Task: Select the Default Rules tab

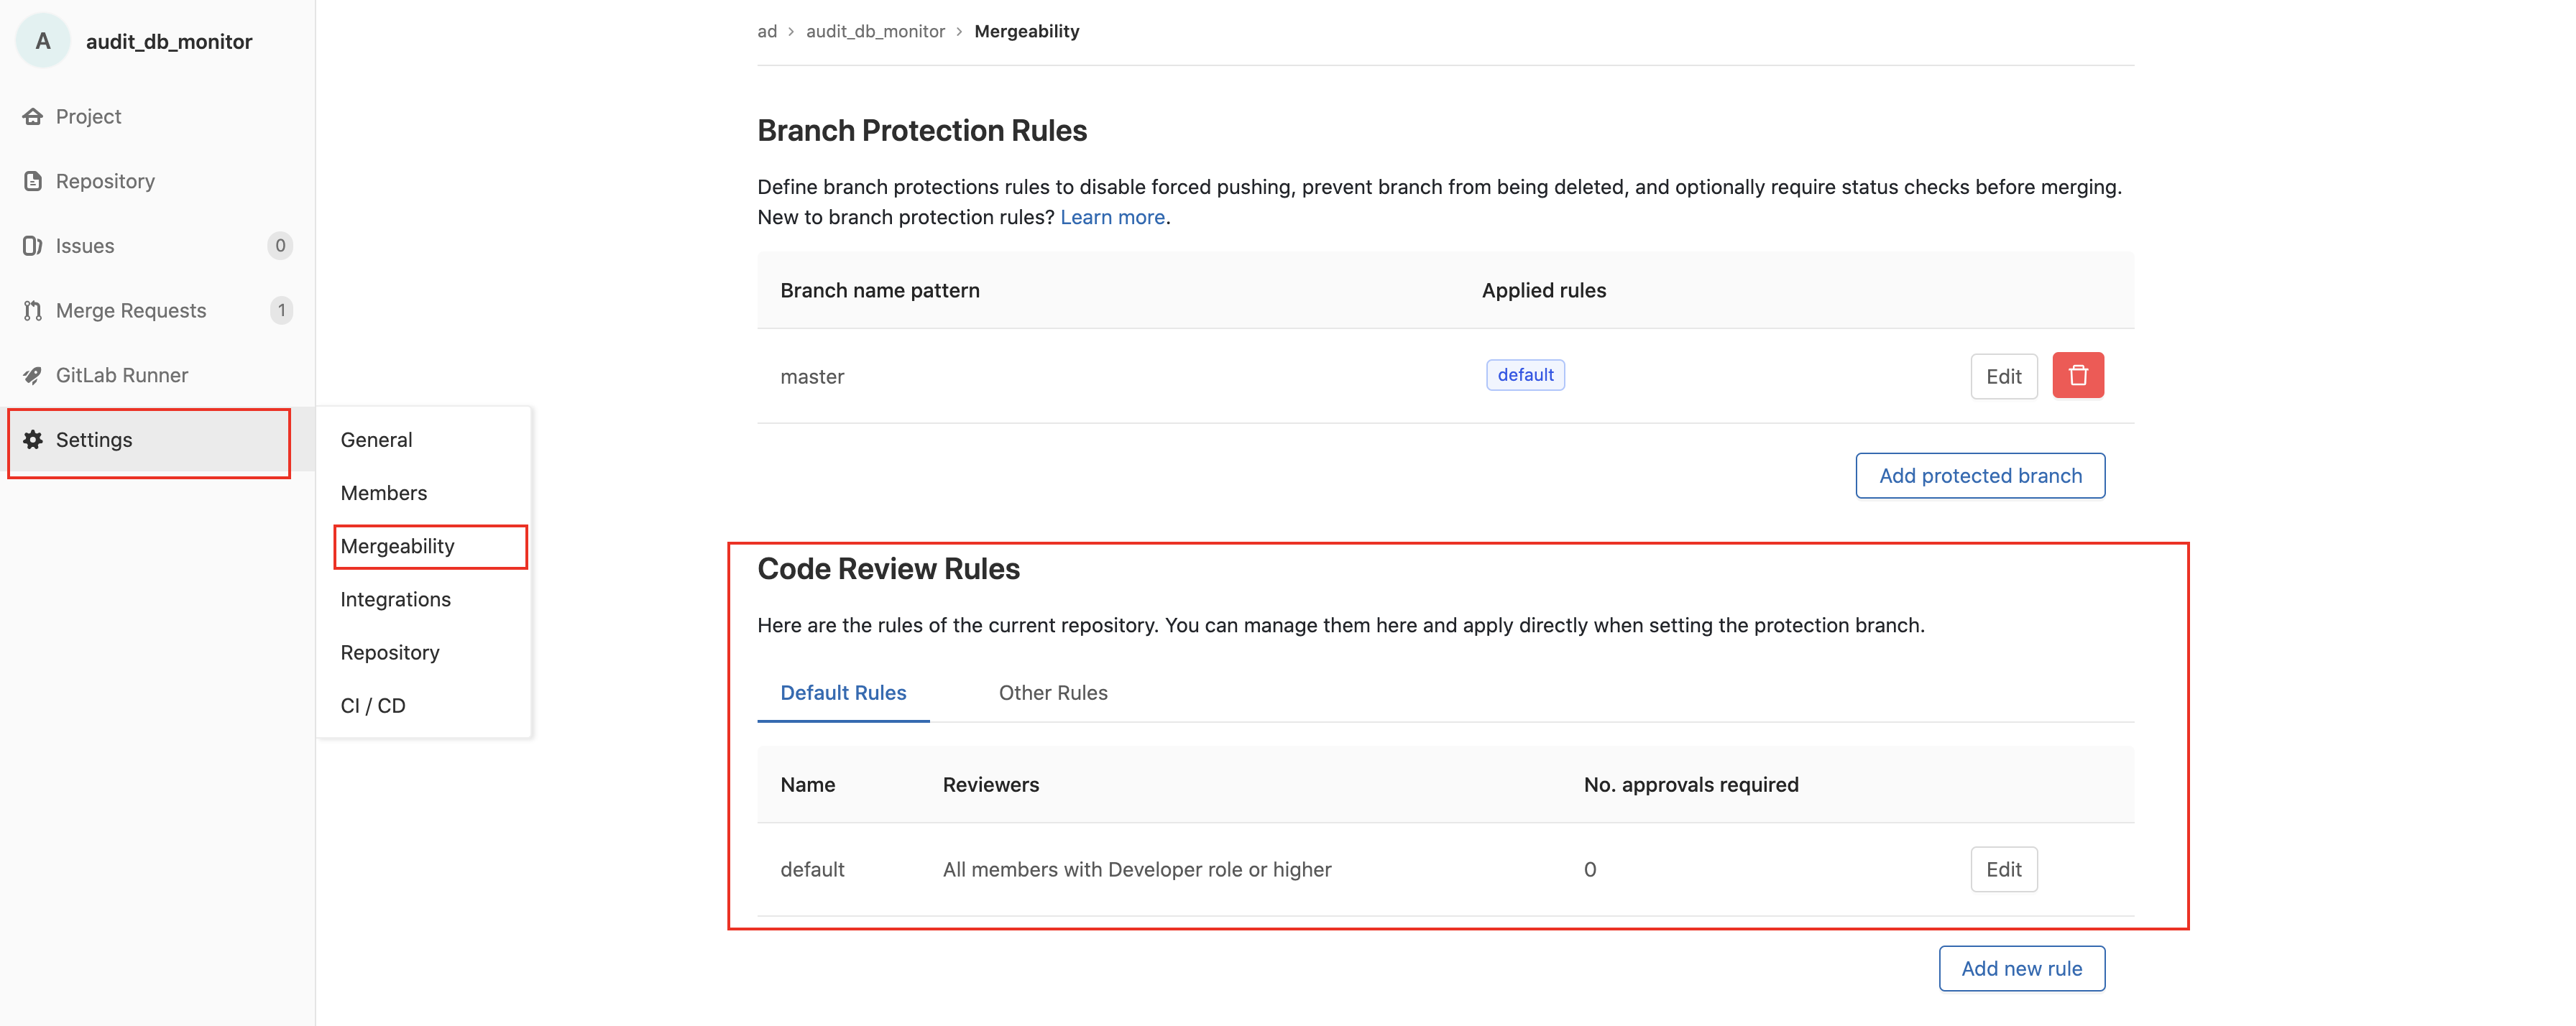Action: [x=843, y=692]
